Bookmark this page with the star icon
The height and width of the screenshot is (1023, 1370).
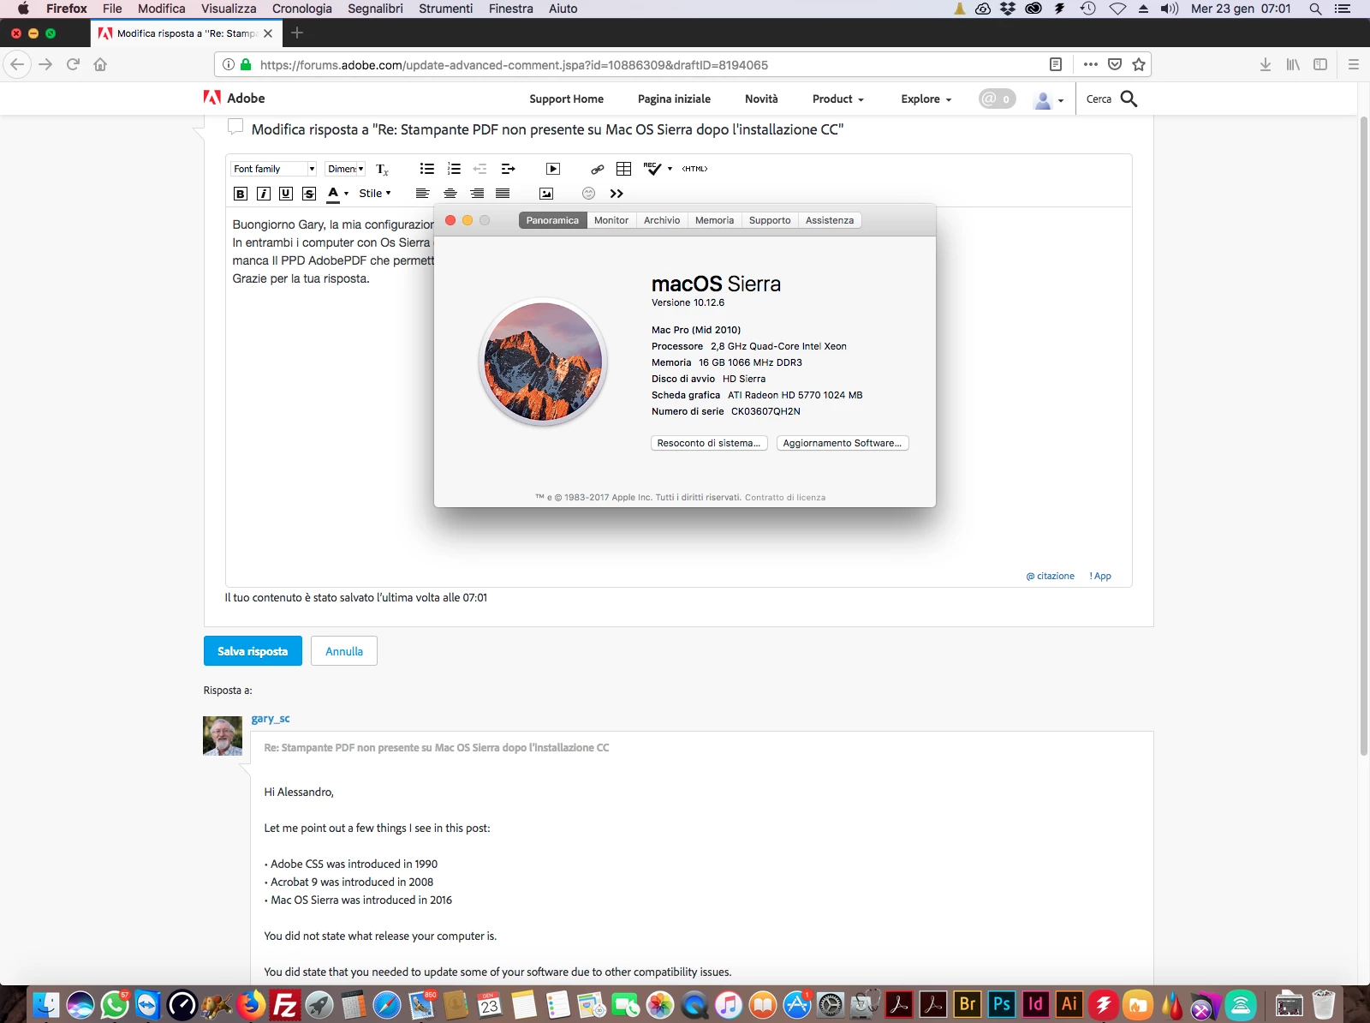tap(1139, 64)
